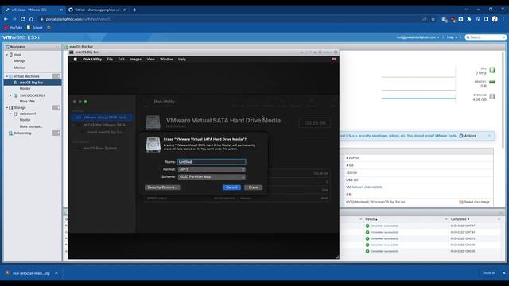The width and height of the screenshot is (509, 286).
Task: Open Manage under Host in Navigator
Action: click(x=19, y=61)
